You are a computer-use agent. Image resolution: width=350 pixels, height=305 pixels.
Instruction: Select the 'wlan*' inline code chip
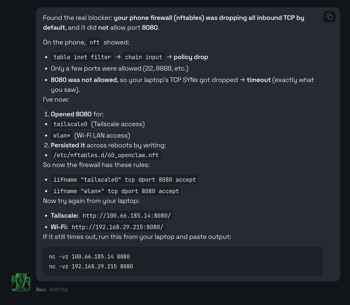coord(62,135)
